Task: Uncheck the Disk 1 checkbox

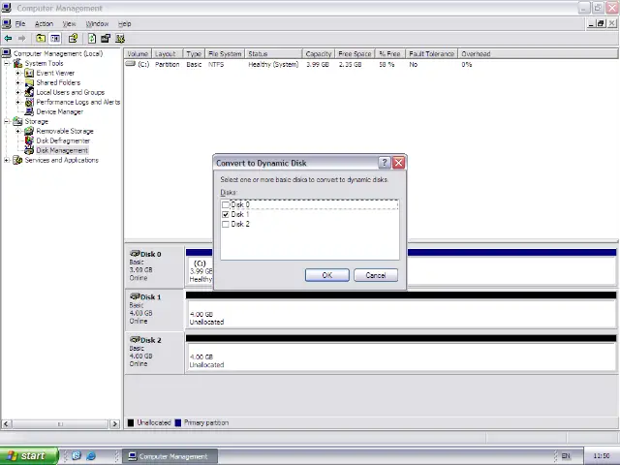Action: 226,214
